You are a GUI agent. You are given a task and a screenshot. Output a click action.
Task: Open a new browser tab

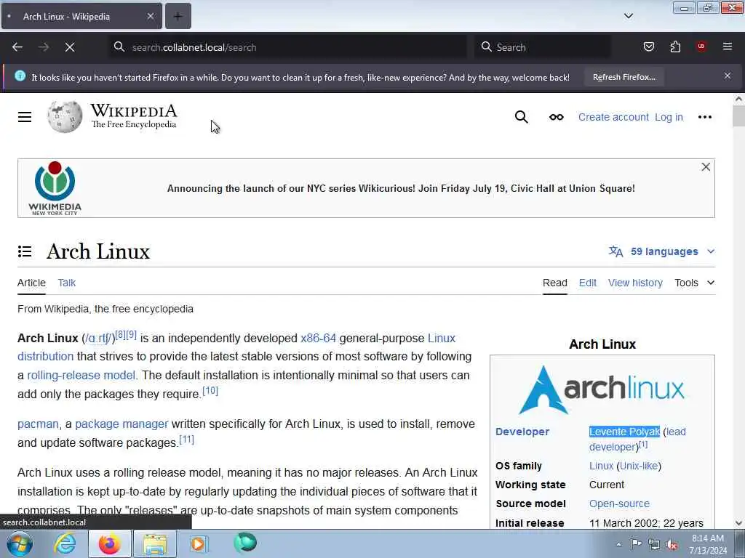tap(178, 16)
